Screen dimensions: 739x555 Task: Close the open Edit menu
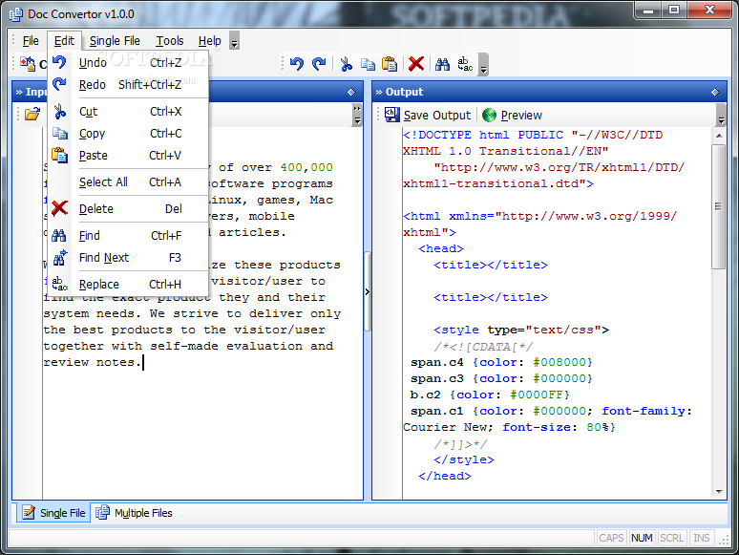coord(64,41)
